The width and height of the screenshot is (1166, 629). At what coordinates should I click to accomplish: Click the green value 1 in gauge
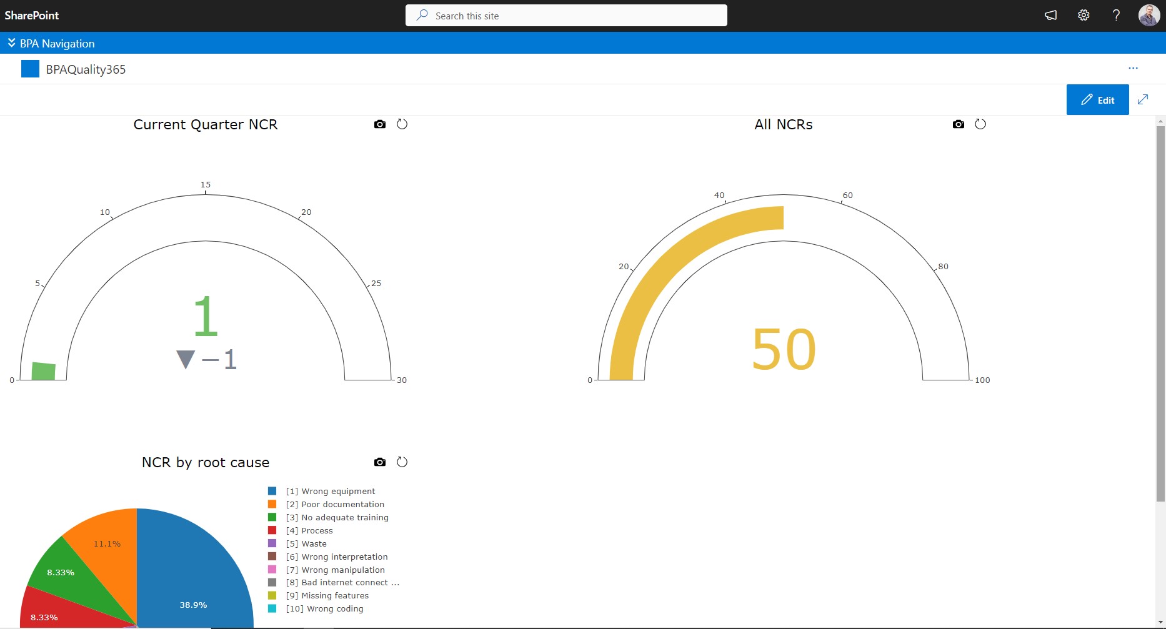206,316
